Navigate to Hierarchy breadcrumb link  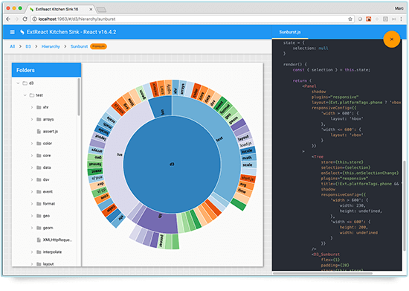[x=51, y=46]
